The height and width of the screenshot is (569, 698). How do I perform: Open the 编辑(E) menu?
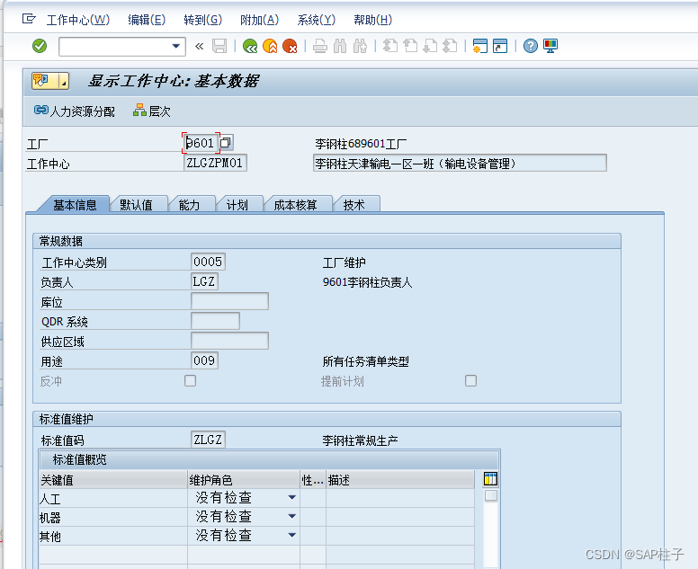tap(147, 20)
